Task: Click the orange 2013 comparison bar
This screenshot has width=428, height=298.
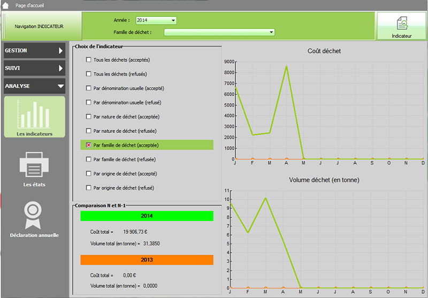Action: [x=147, y=260]
